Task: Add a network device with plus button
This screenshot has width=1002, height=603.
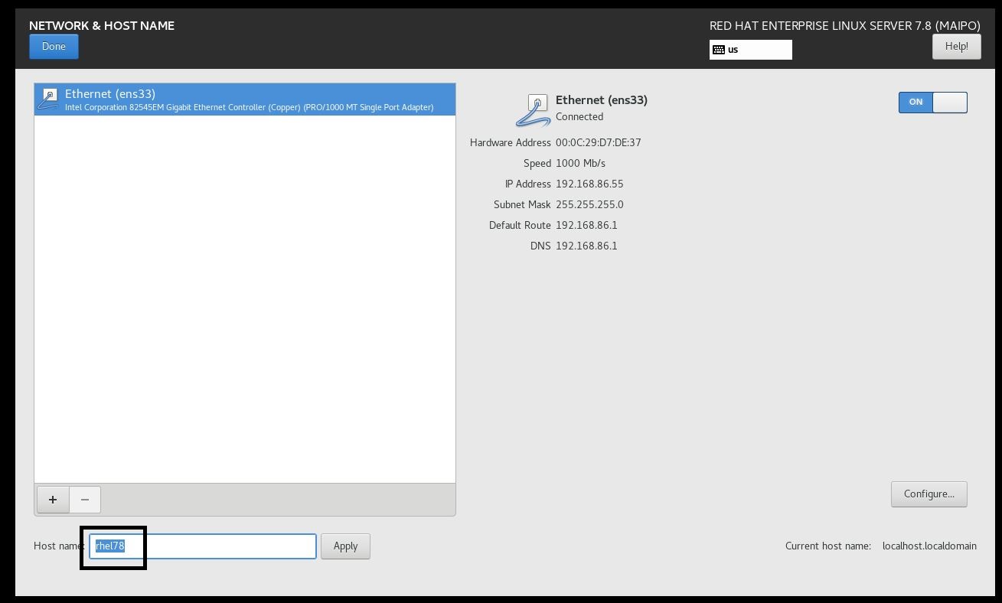Action: [53, 500]
